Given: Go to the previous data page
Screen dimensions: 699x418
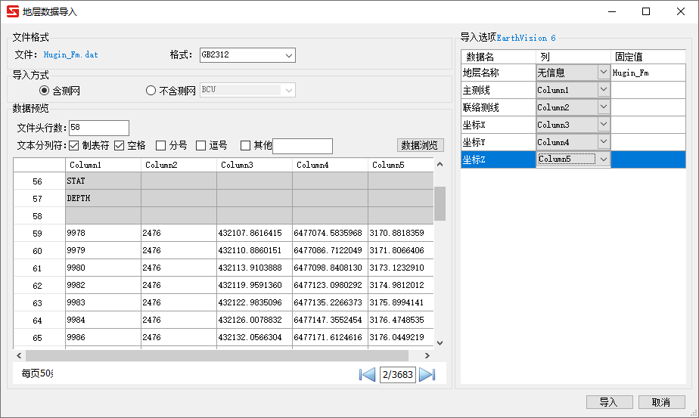Looking at the screenshot, I should coord(368,374).
